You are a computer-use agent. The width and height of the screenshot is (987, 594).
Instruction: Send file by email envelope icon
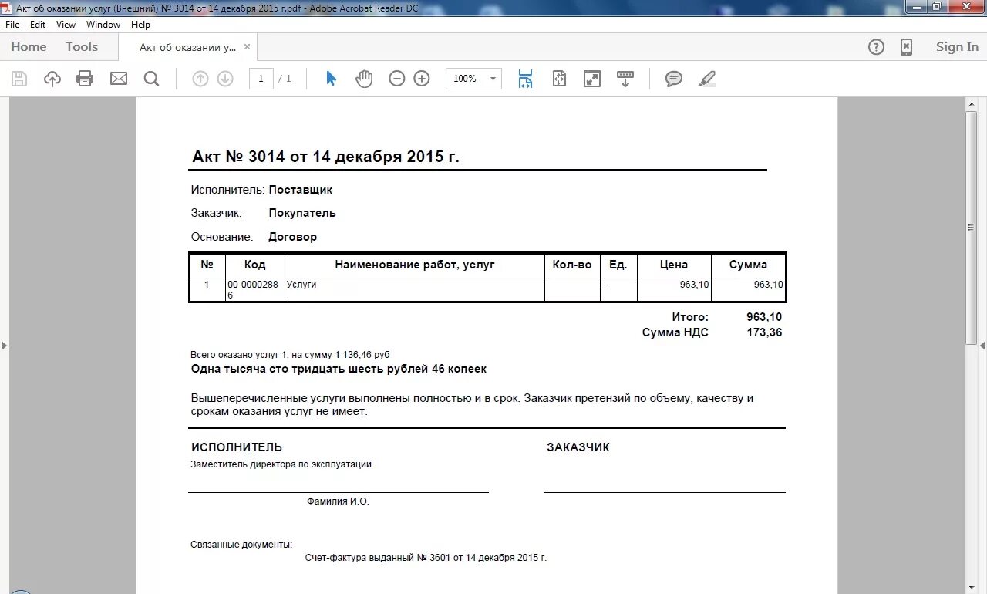point(119,78)
